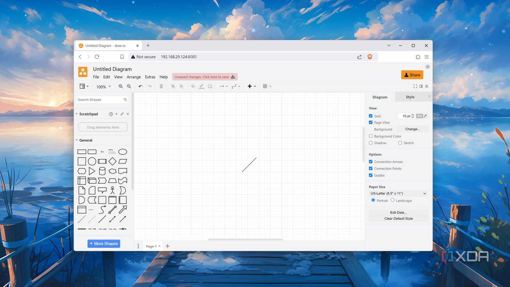
Task: Open the connection arrow style dropdown
Action: 223,86
